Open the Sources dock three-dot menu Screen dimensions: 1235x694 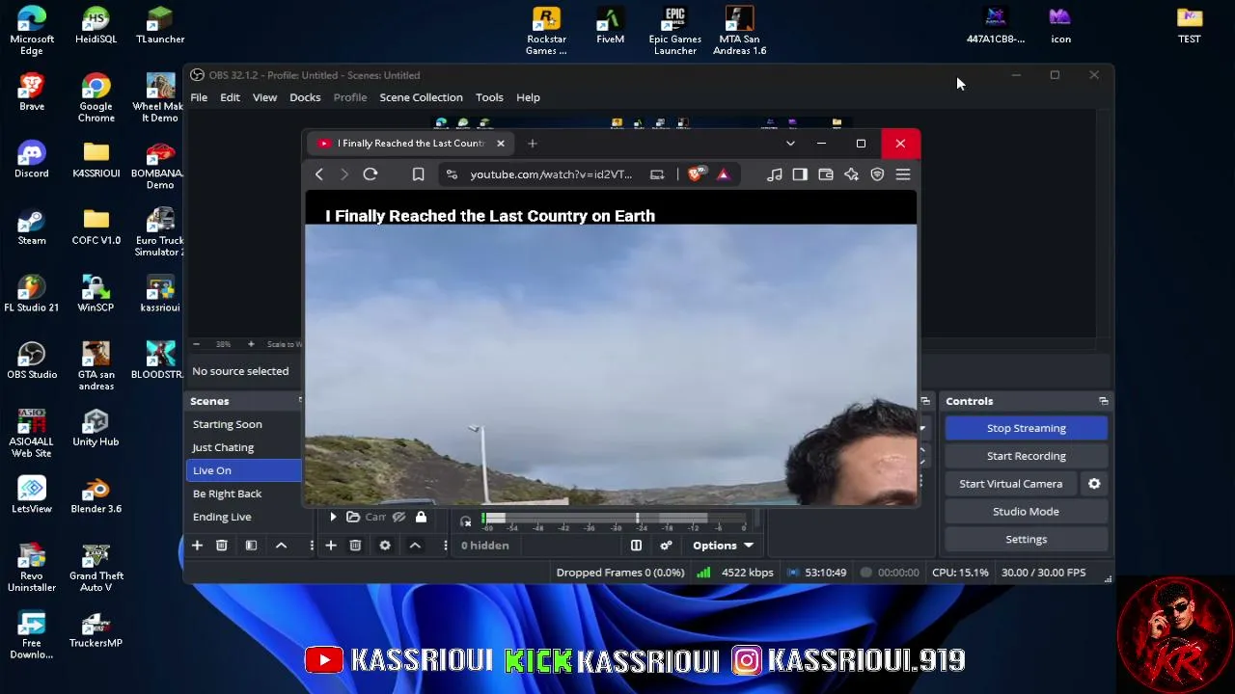445,546
